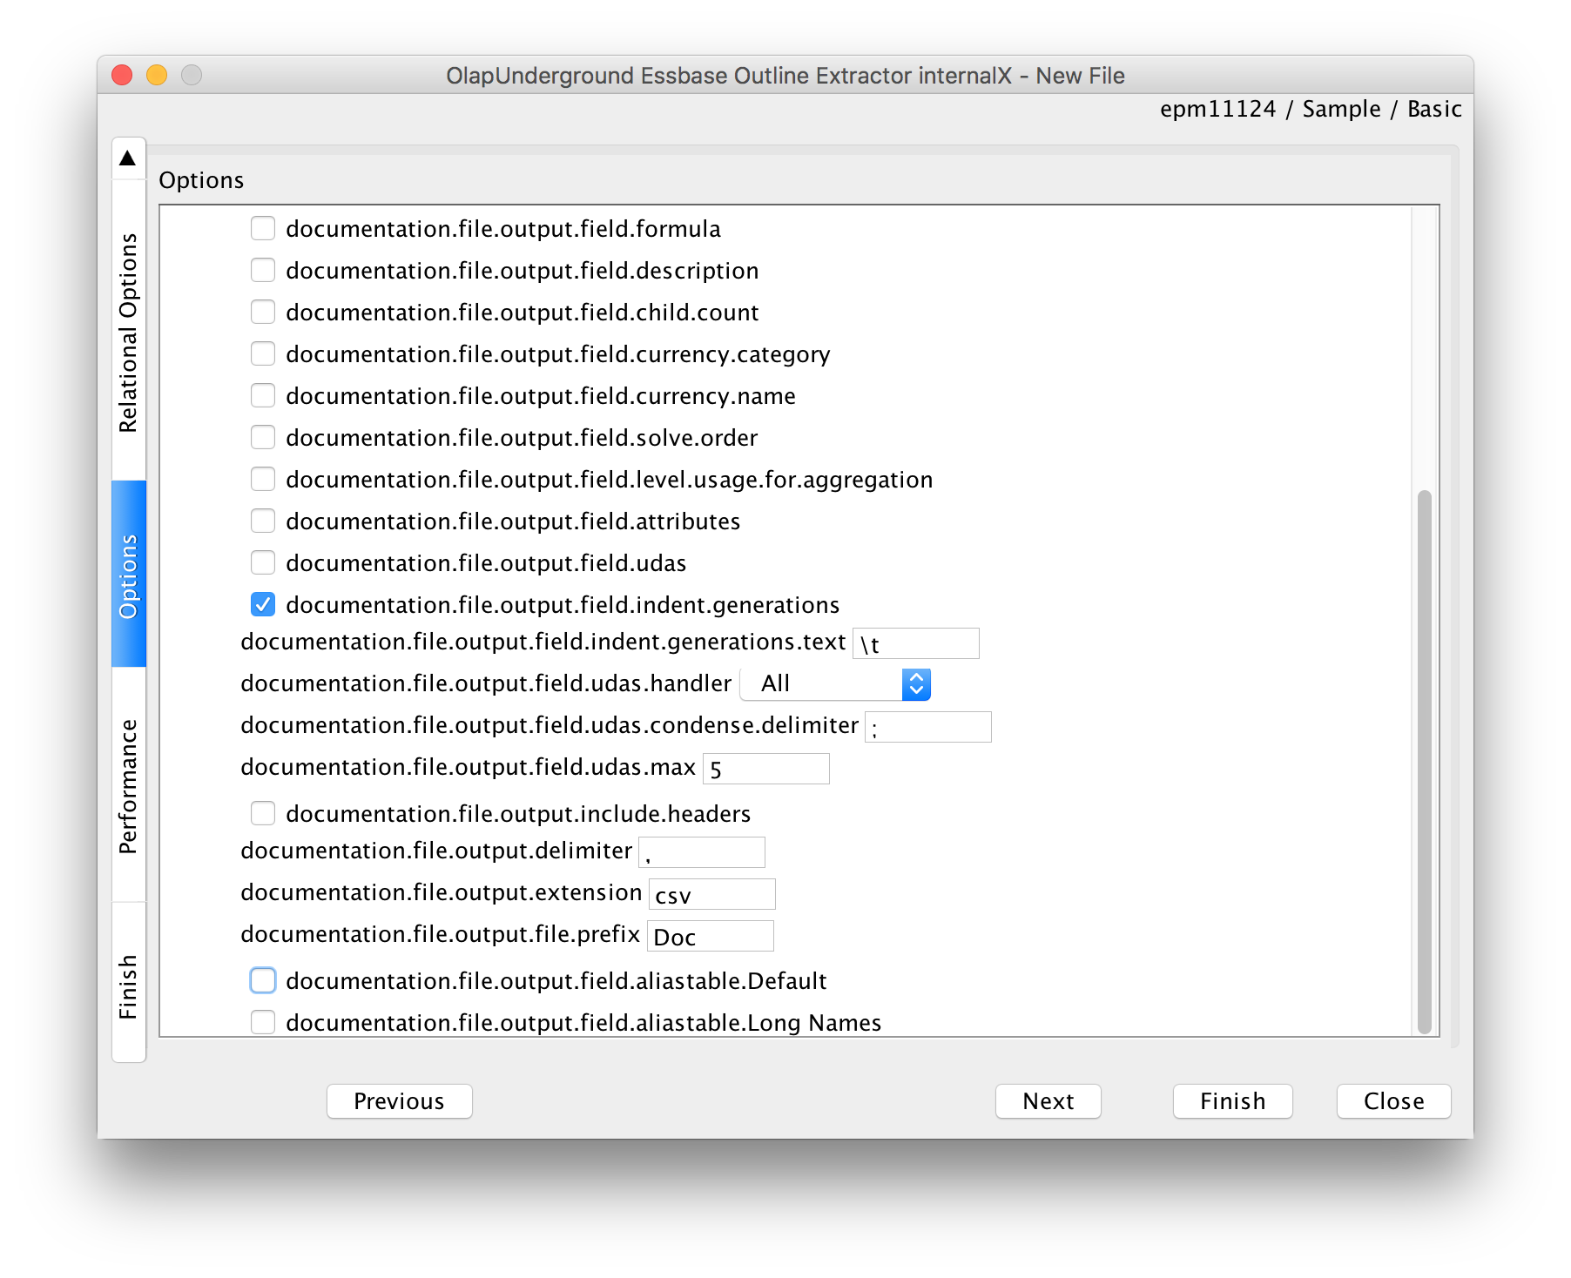Click the Finish button at bottom
The image size is (1571, 1278).
[x=1233, y=1101]
